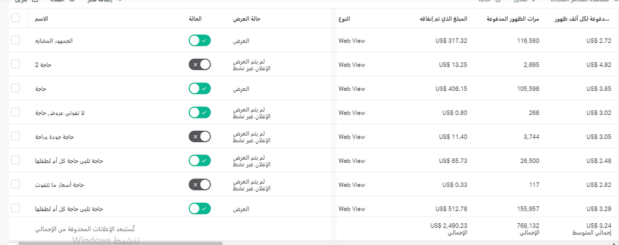This screenshot has width=619, height=245.
Task: Disable toggle for ad spending US$ 512.78
Action: click(199, 209)
